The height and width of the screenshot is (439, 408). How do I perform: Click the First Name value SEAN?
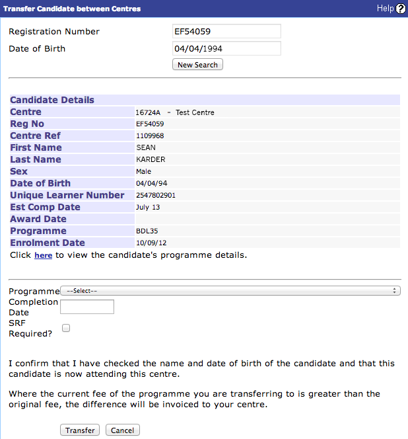click(146, 148)
